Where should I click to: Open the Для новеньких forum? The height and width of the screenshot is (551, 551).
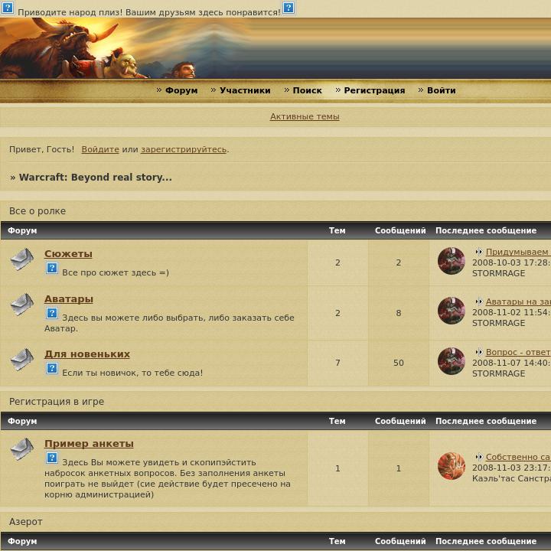(86, 354)
